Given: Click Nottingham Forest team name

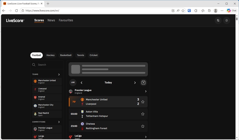Looking at the screenshot, I should [x=96, y=128].
